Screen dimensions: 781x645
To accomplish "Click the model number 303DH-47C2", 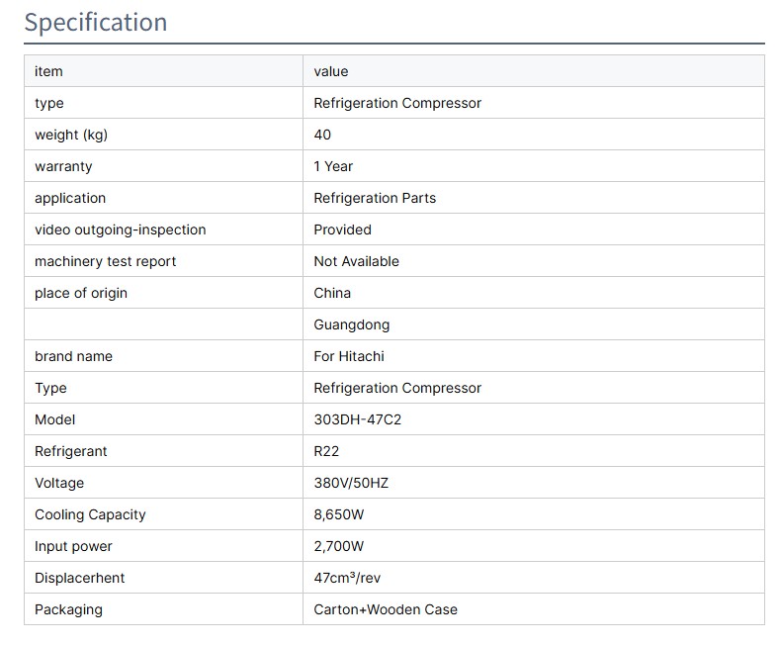I will [x=357, y=419].
